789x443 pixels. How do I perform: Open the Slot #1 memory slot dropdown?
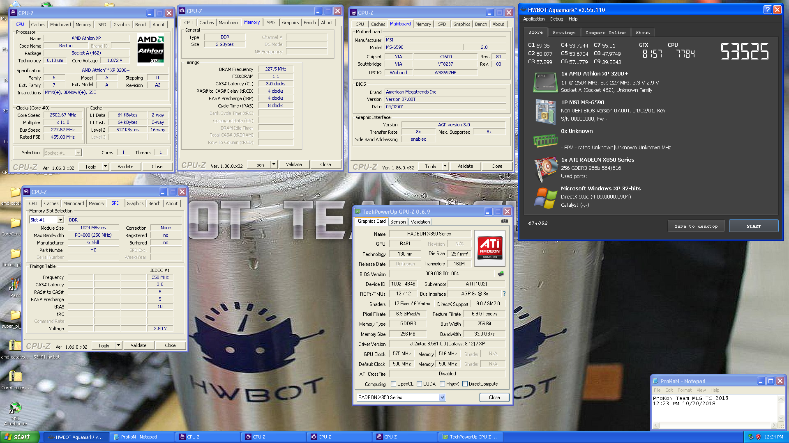tap(60, 220)
